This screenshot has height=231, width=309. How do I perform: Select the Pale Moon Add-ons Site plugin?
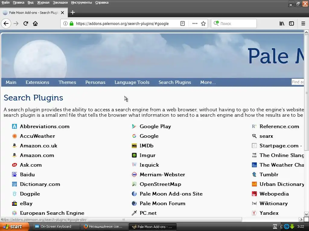[x=171, y=194]
